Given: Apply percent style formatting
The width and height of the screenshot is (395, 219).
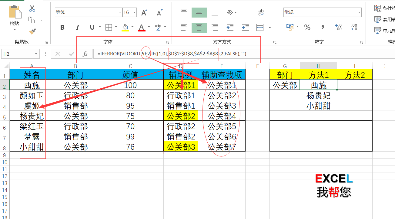Looking at the screenshot, I should 307,28.
